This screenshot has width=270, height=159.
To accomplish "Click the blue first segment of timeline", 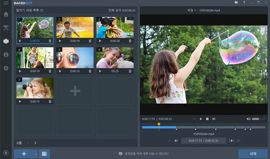I will [159, 127].
